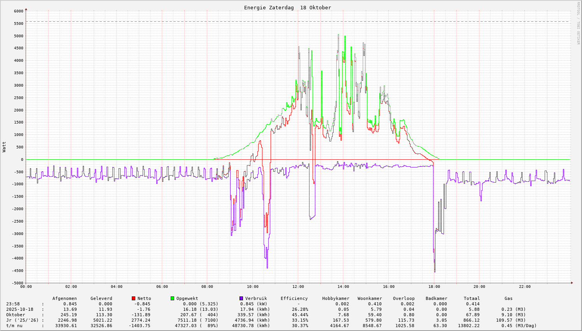
Task: Click the Oktober row label
Action: point(16,315)
